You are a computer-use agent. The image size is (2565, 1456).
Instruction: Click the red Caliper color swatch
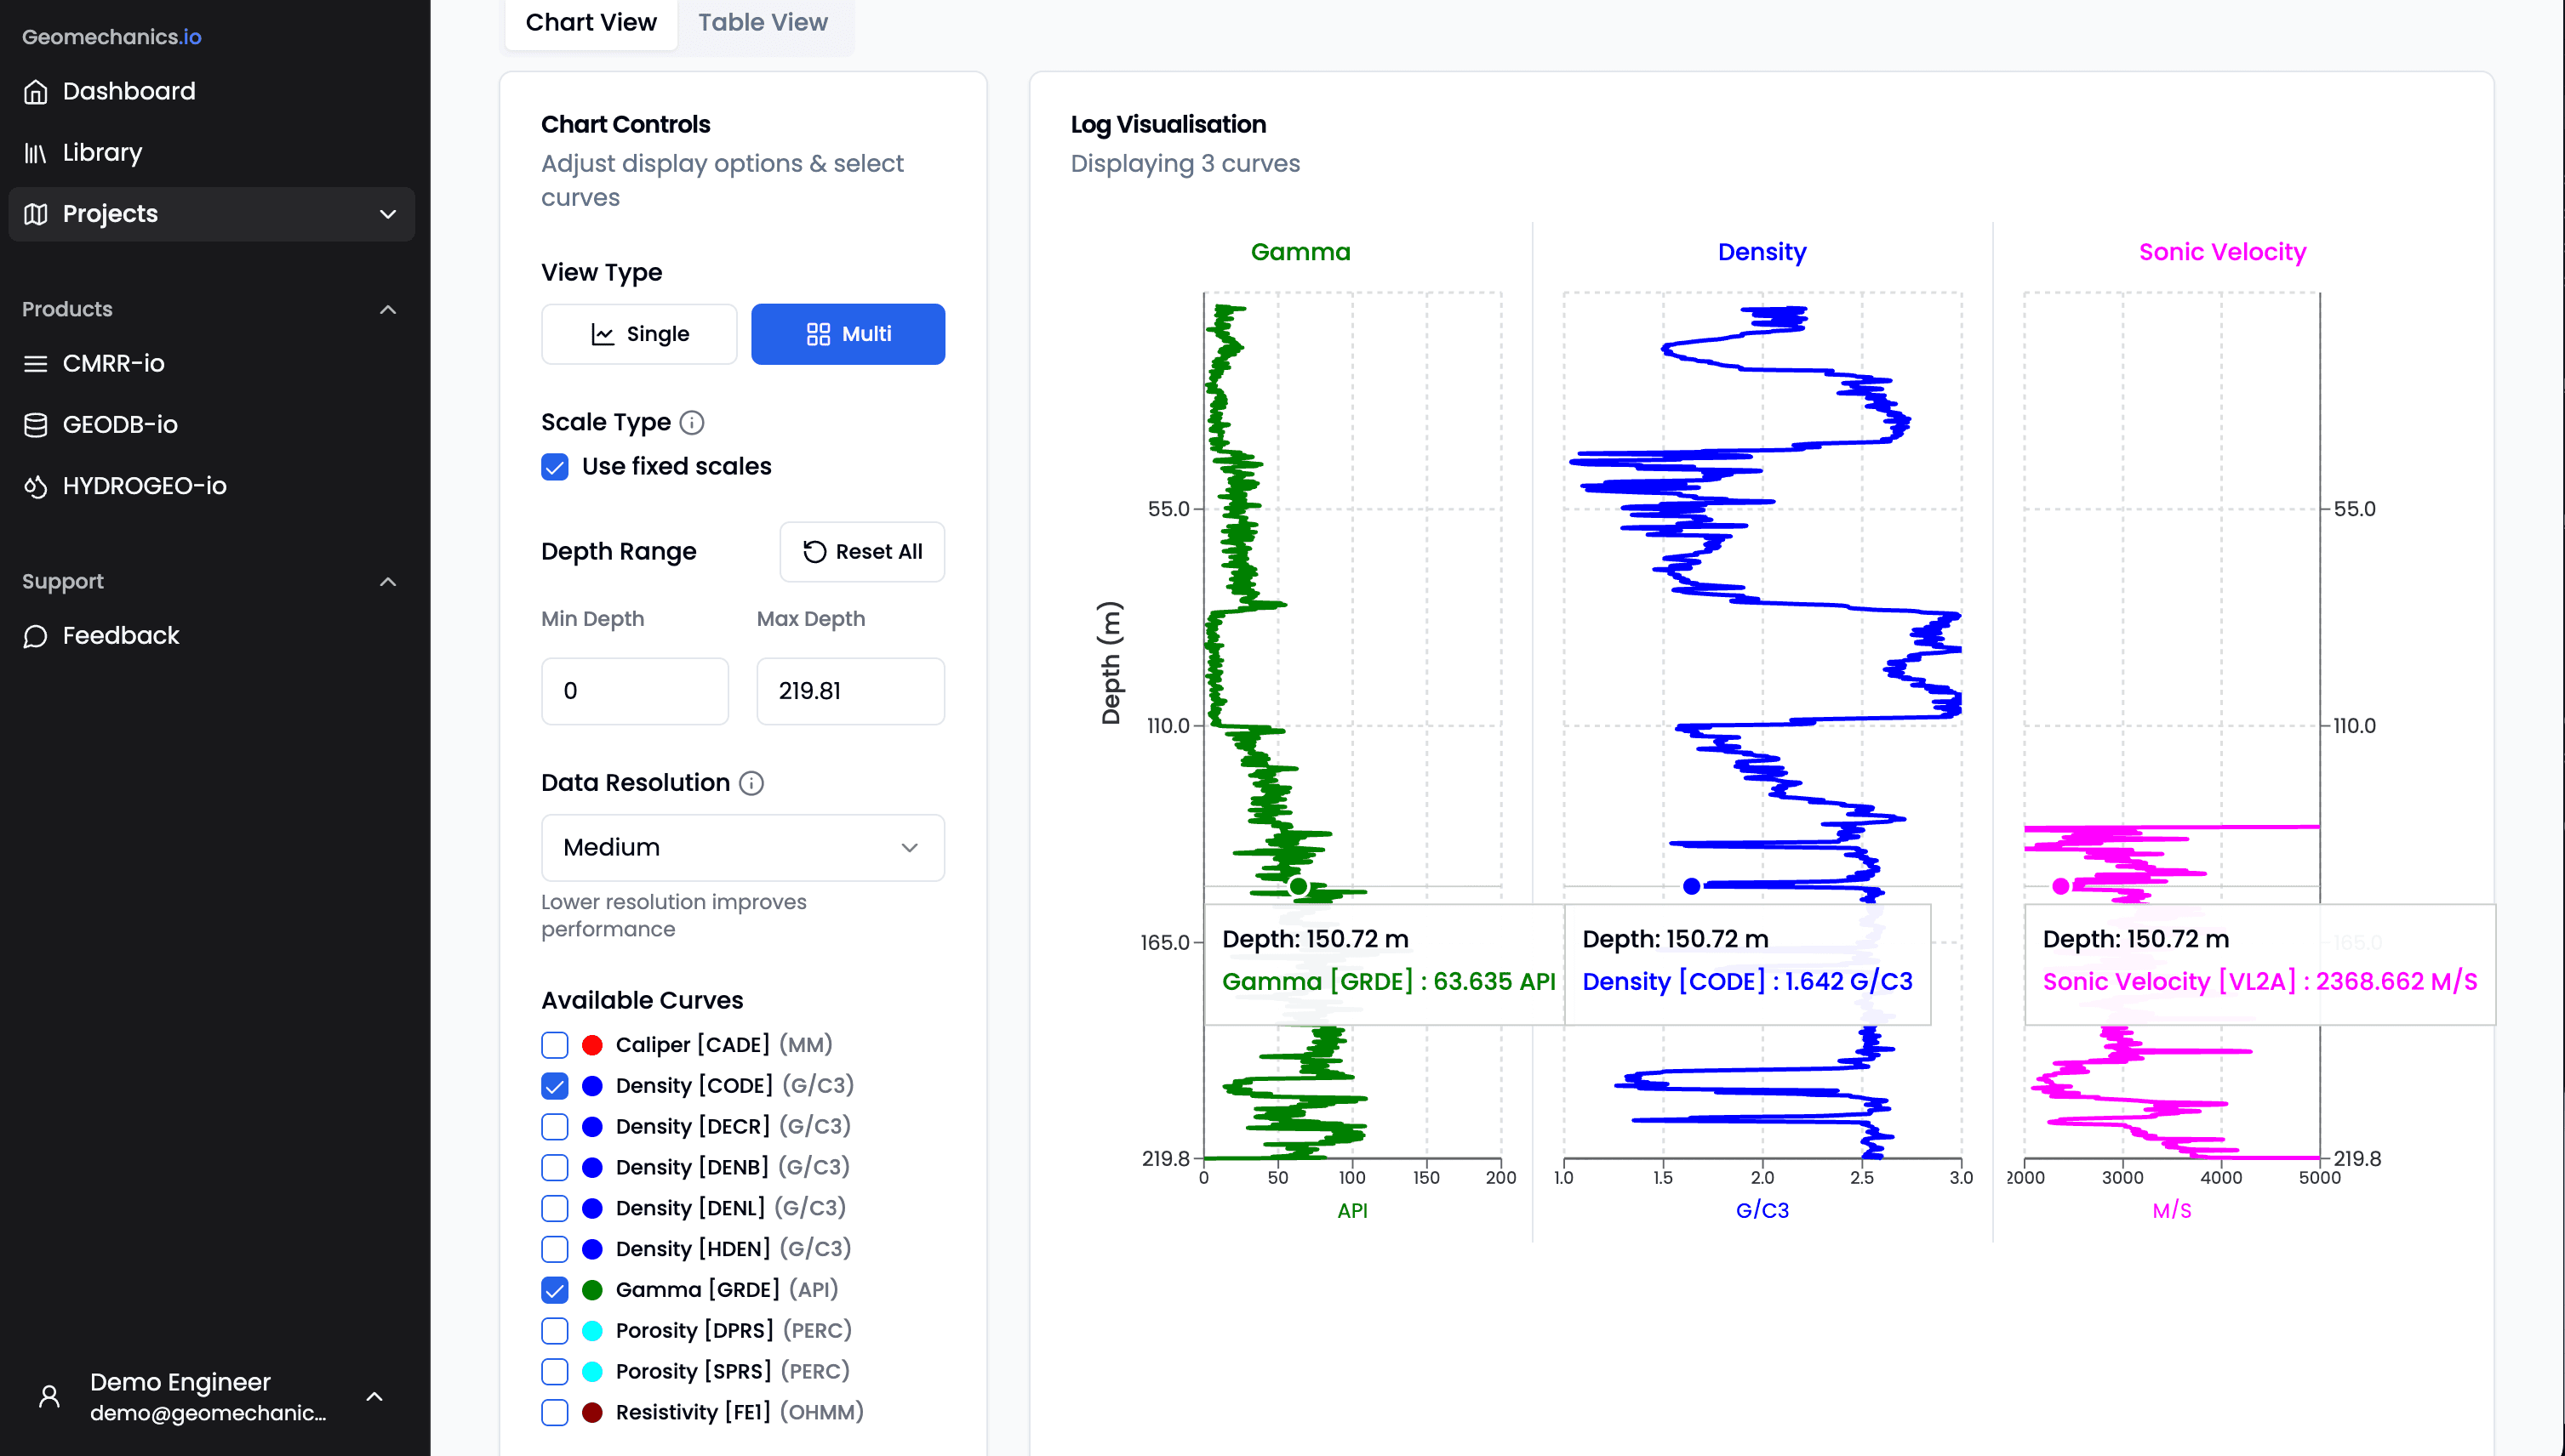592,1045
